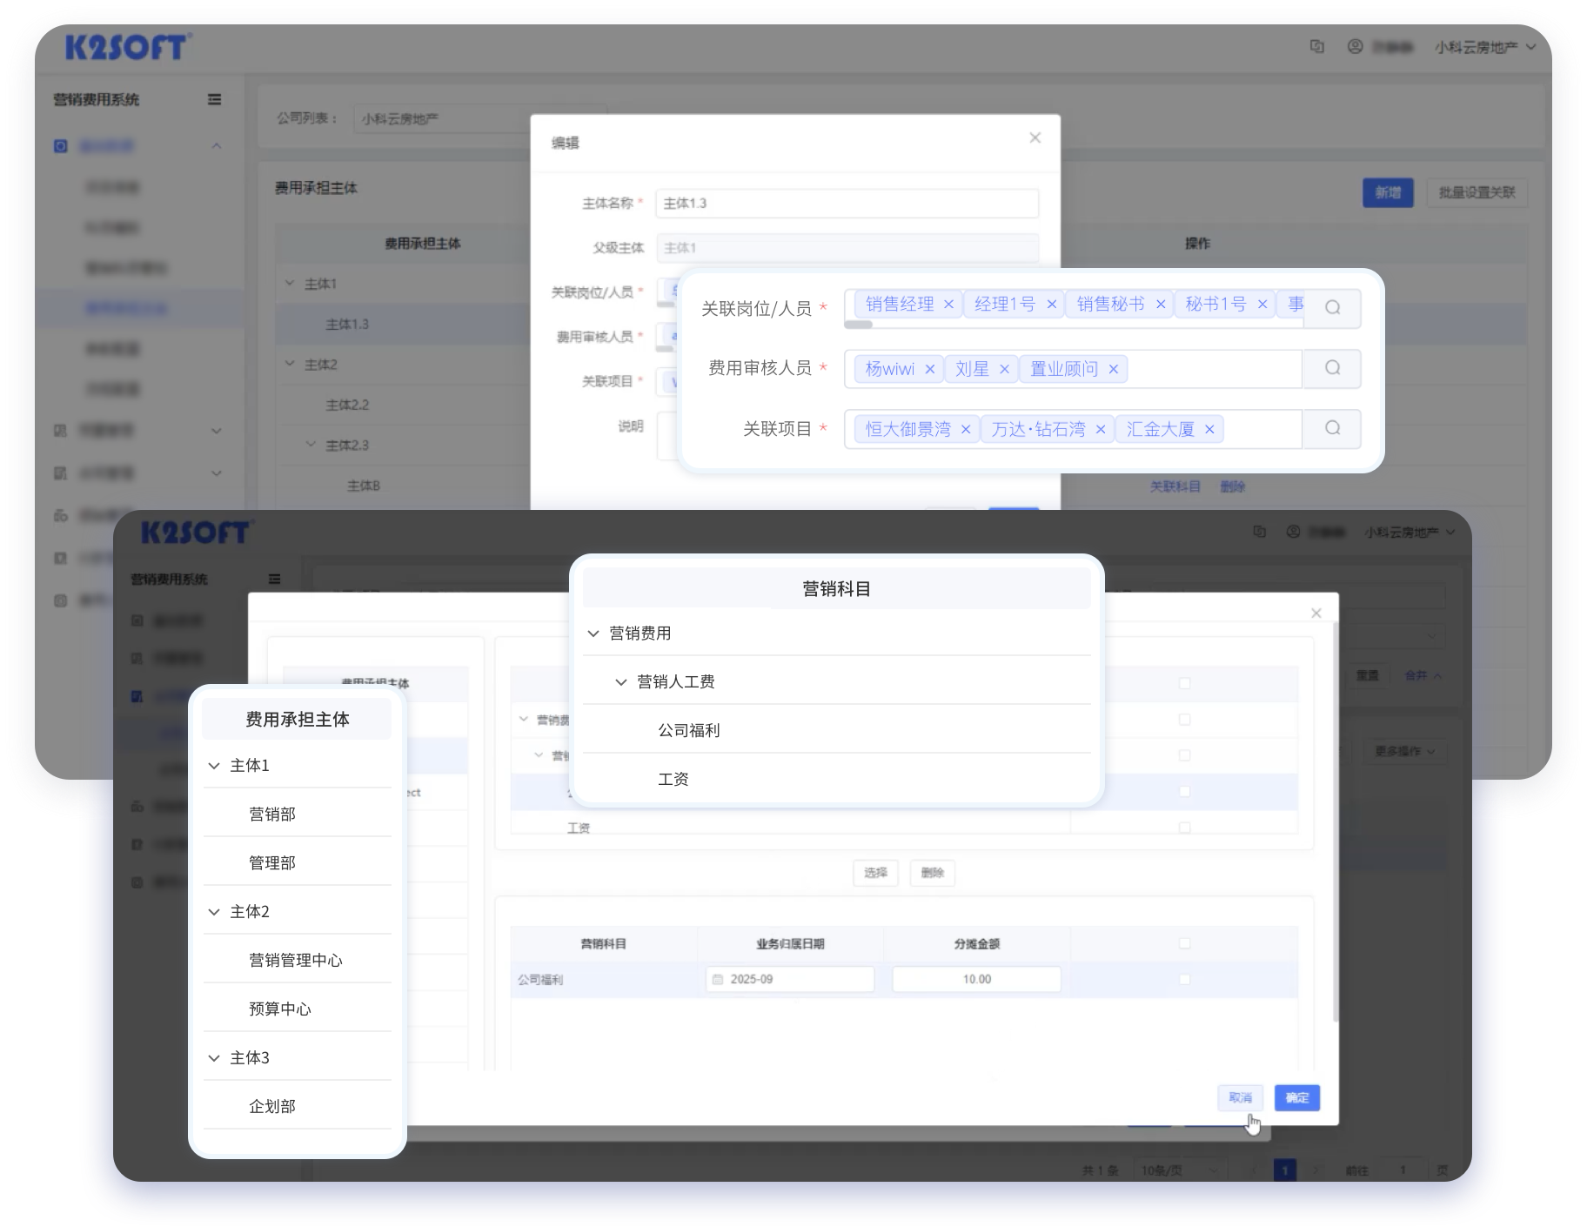Toggle the 营销费用系统 sidebar menu icon
The height and width of the screenshot is (1227, 1587).
tap(214, 100)
